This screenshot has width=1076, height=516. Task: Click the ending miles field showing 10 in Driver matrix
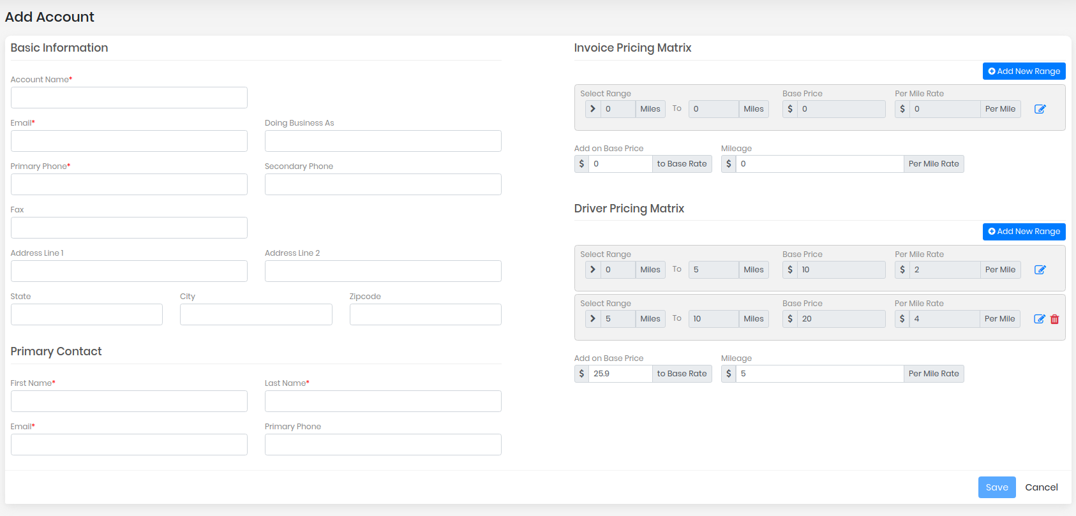[714, 319]
